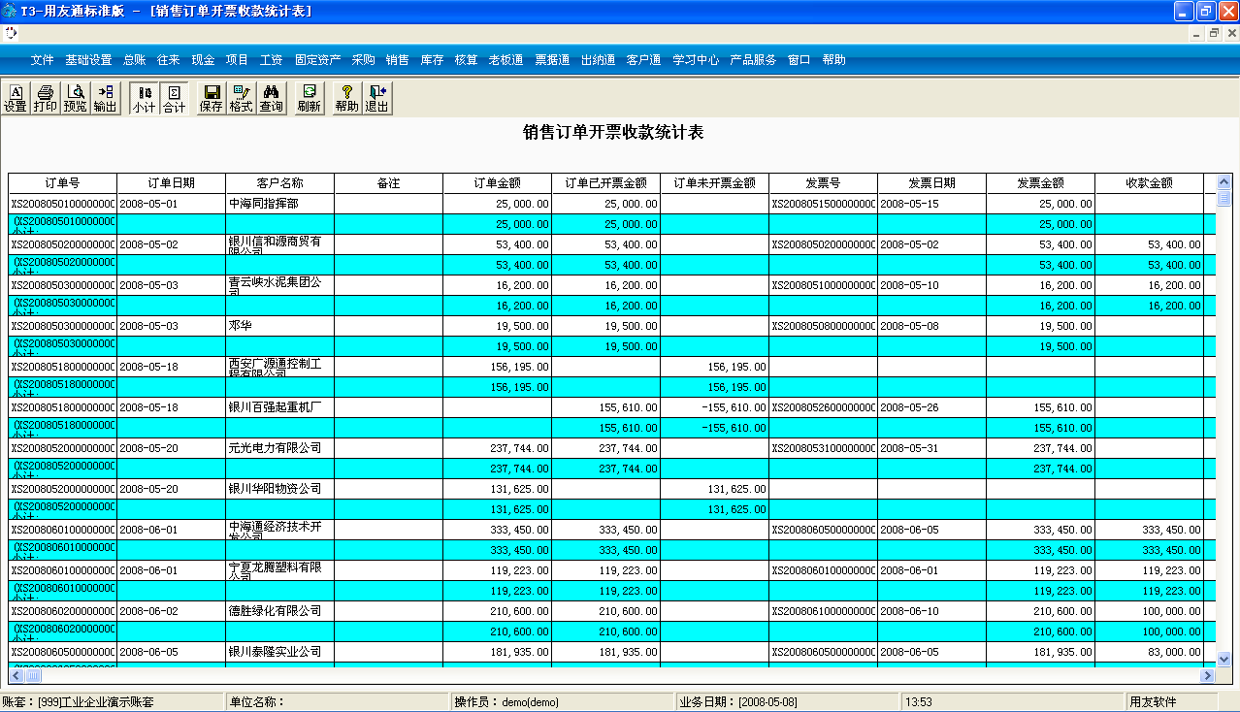Viewport: 1240px width, 712px height.
Task: Open the 销售 (Sales) menu
Action: 397,60
